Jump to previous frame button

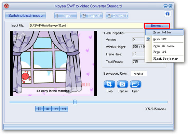pos(56,109)
